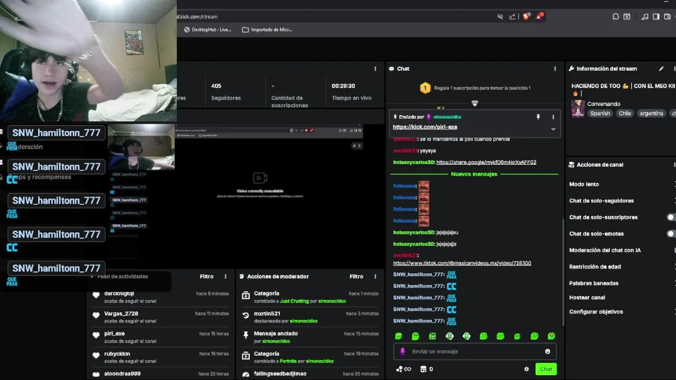Open Acciones de moderador three-dot menu
This screenshot has width=676, height=380.
point(375,277)
